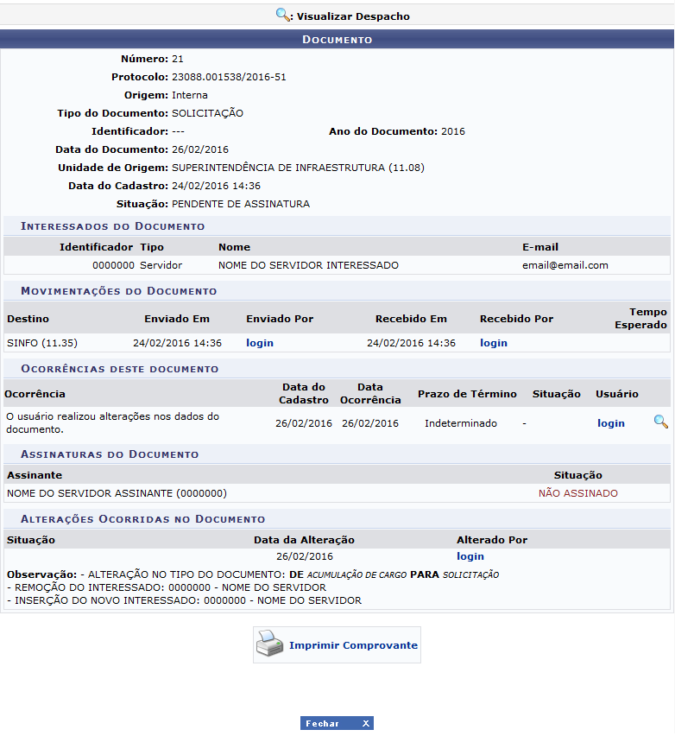Viewport: 675px width, 736px height.
Task: Open the Alterado Por login link
Action: click(470, 556)
